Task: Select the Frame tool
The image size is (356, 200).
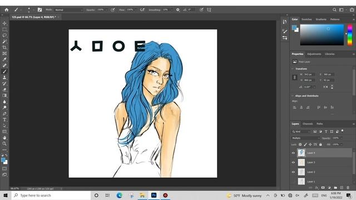Action: pos(4,53)
